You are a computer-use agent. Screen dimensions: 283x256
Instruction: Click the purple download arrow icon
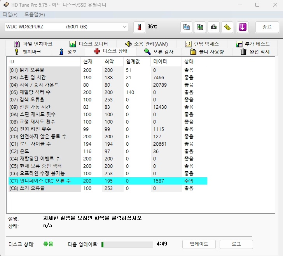[x=243, y=27]
